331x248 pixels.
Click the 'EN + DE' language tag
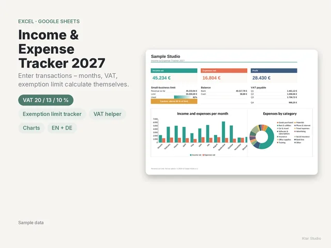pyautogui.click(x=62, y=128)
